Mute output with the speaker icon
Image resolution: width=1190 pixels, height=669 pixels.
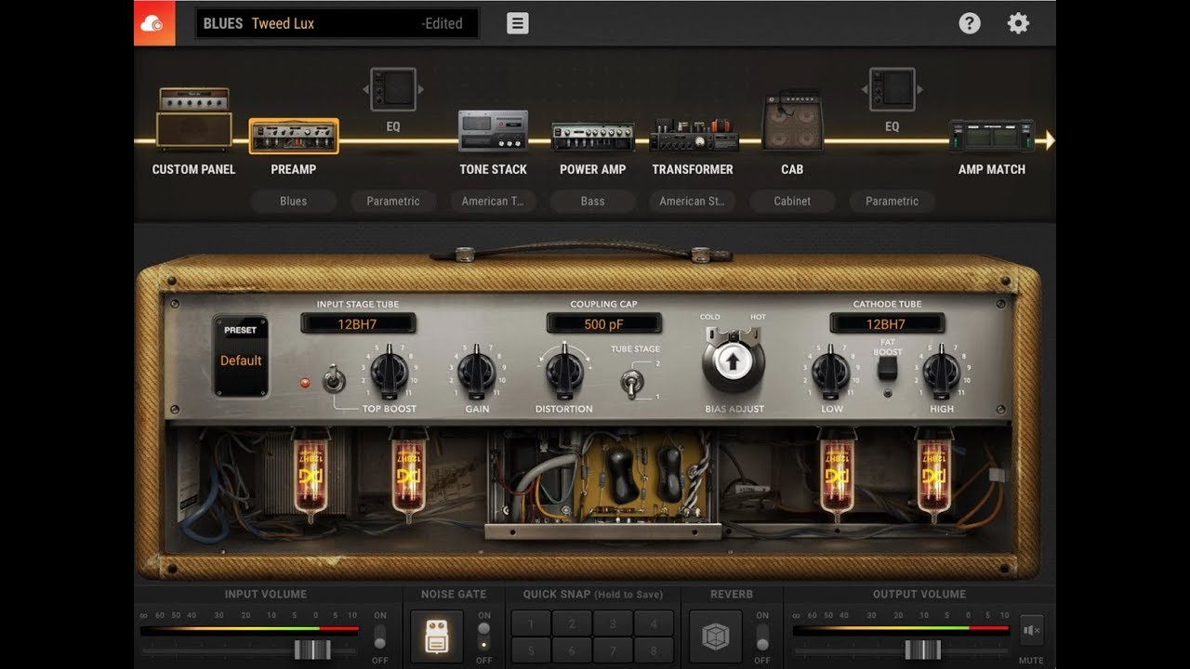coord(1031,630)
